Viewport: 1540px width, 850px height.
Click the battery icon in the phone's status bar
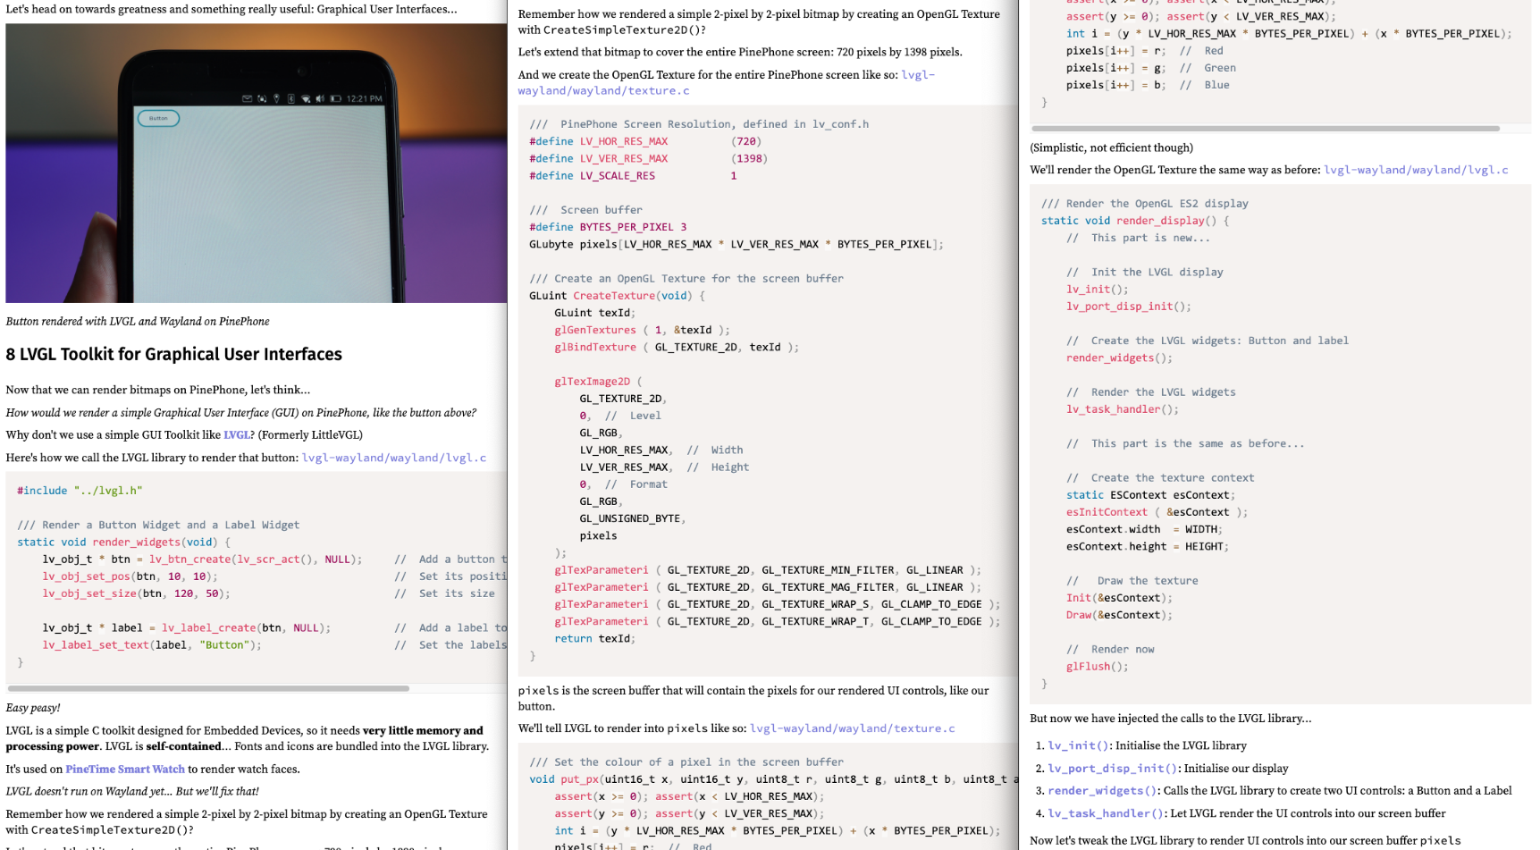(x=336, y=98)
